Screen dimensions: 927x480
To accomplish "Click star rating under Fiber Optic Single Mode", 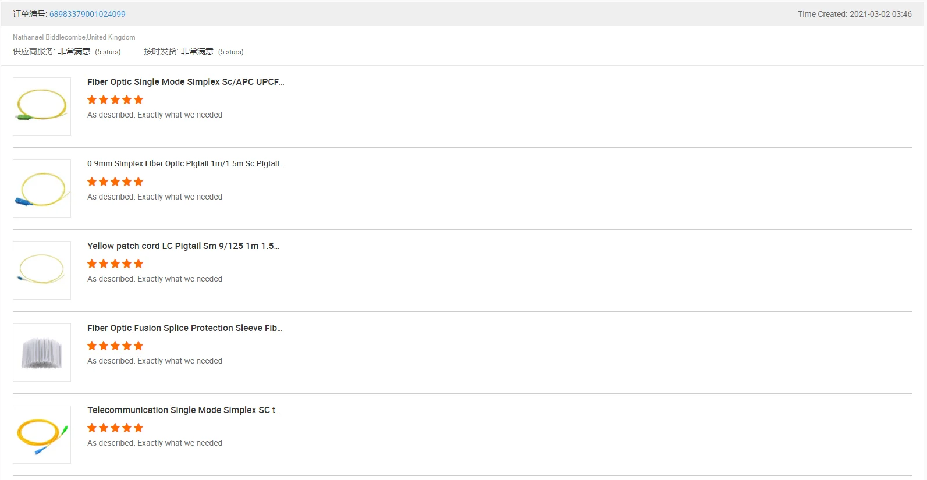I will click(x=115, y=99).
